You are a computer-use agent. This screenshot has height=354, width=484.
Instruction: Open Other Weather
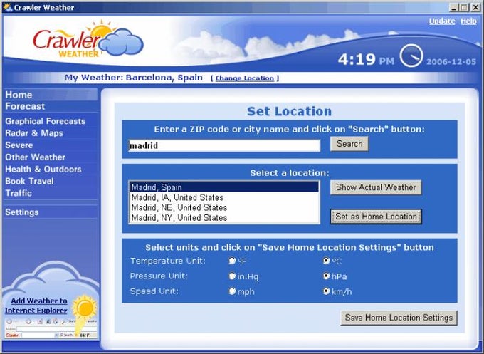pos(35,157)
